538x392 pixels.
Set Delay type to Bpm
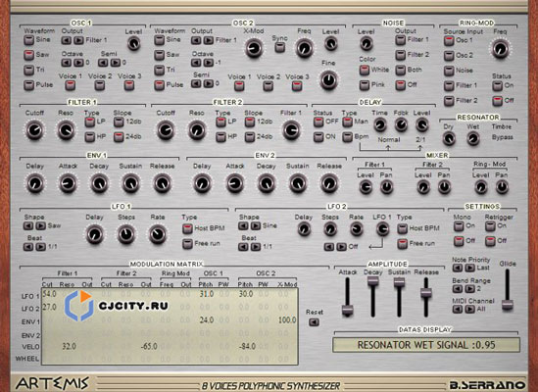(x=347, y=137)
